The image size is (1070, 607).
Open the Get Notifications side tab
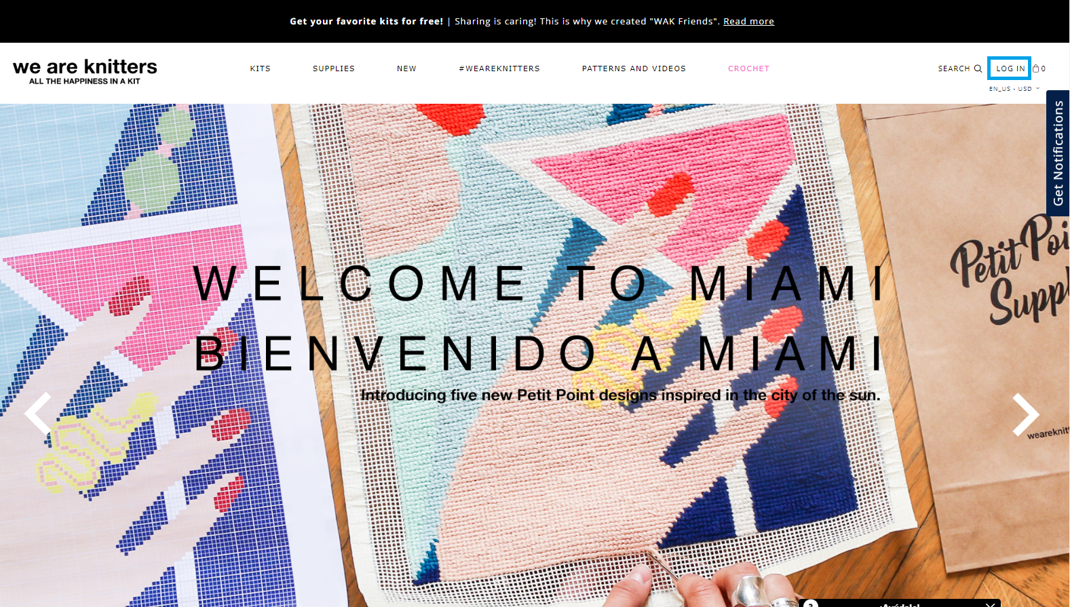click(x=1058, y=153)
